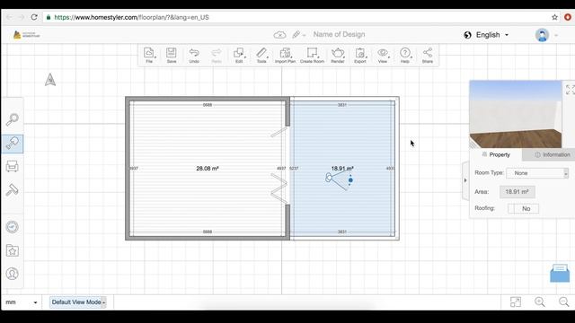This screenshot has height=323, width=575.
Task: Open the furniture sofa catalog
Action: 12,166
